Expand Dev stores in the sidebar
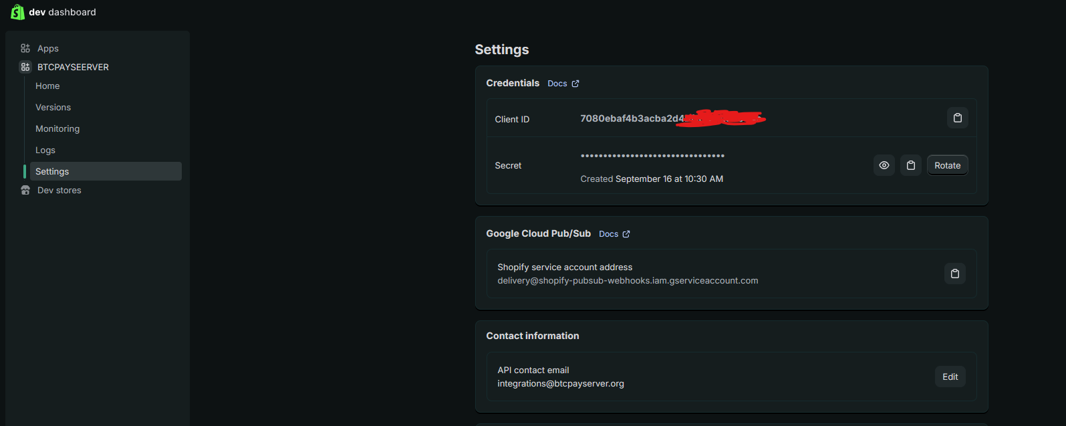Viewport: 1066px width, 426px height. (x=59, y=190)
